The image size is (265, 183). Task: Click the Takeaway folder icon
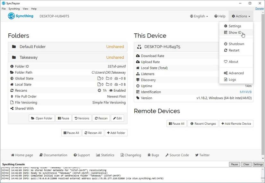coord(14,57)
